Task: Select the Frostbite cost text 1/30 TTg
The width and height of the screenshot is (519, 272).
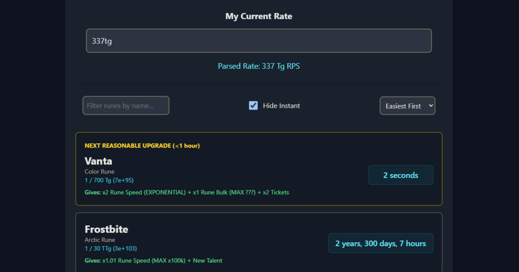Action: click(110, 248)
